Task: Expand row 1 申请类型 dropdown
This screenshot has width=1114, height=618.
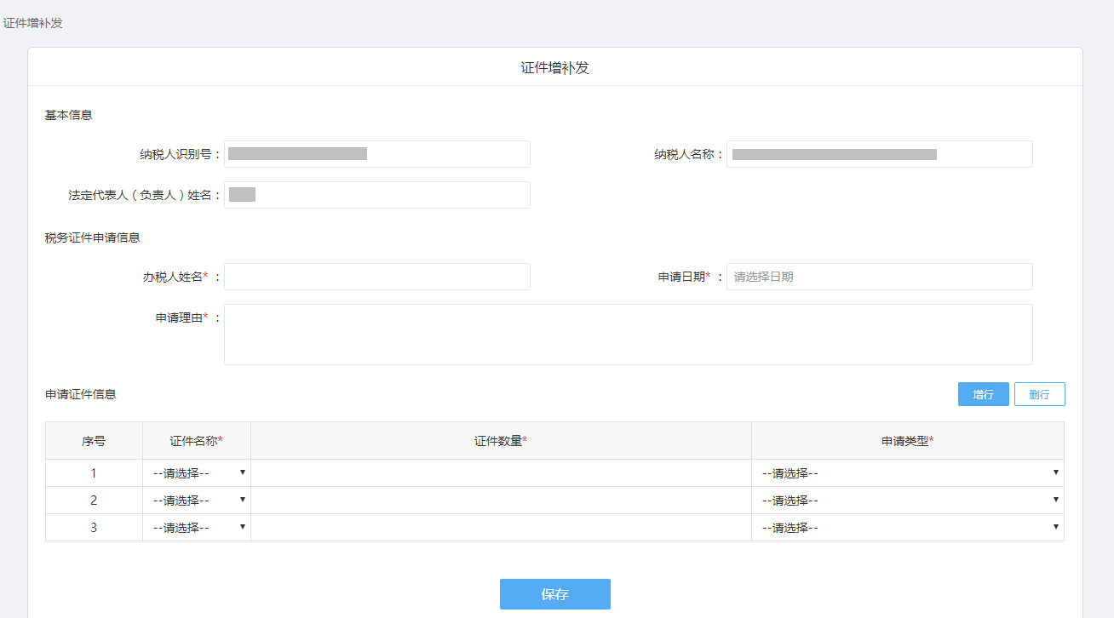Action: [908, 473]
